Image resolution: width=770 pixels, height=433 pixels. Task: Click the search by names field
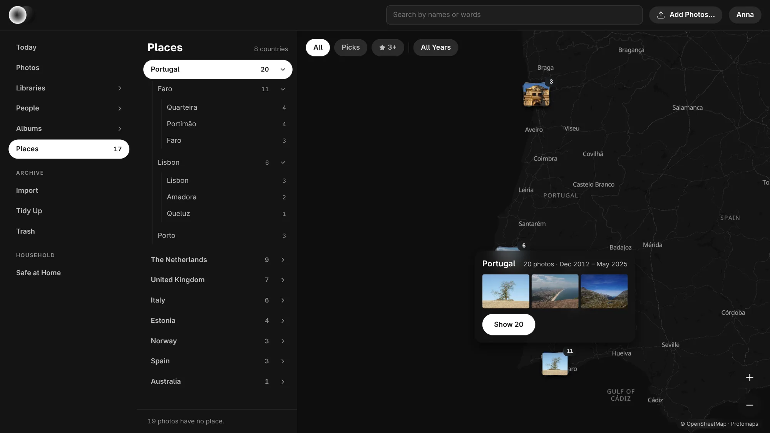(x=514, y=15)
